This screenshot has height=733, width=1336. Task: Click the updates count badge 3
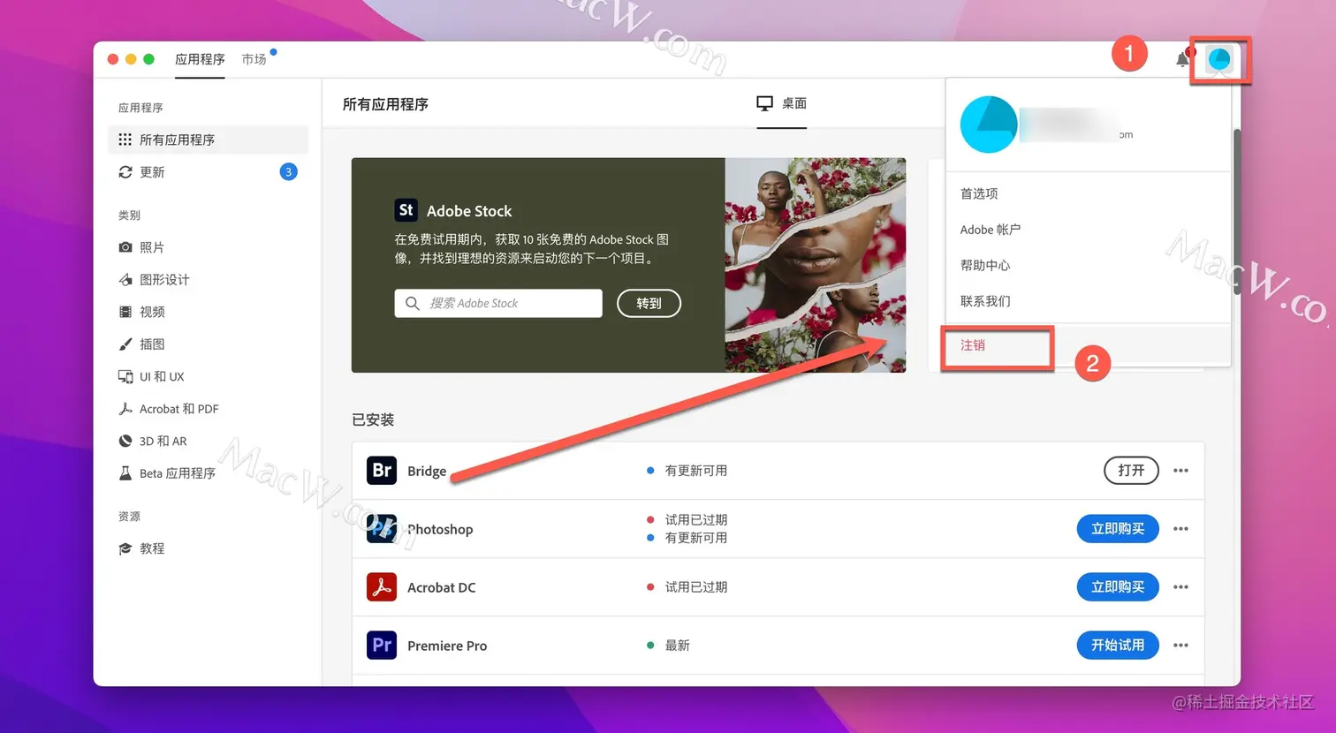[x=288, y=172]
